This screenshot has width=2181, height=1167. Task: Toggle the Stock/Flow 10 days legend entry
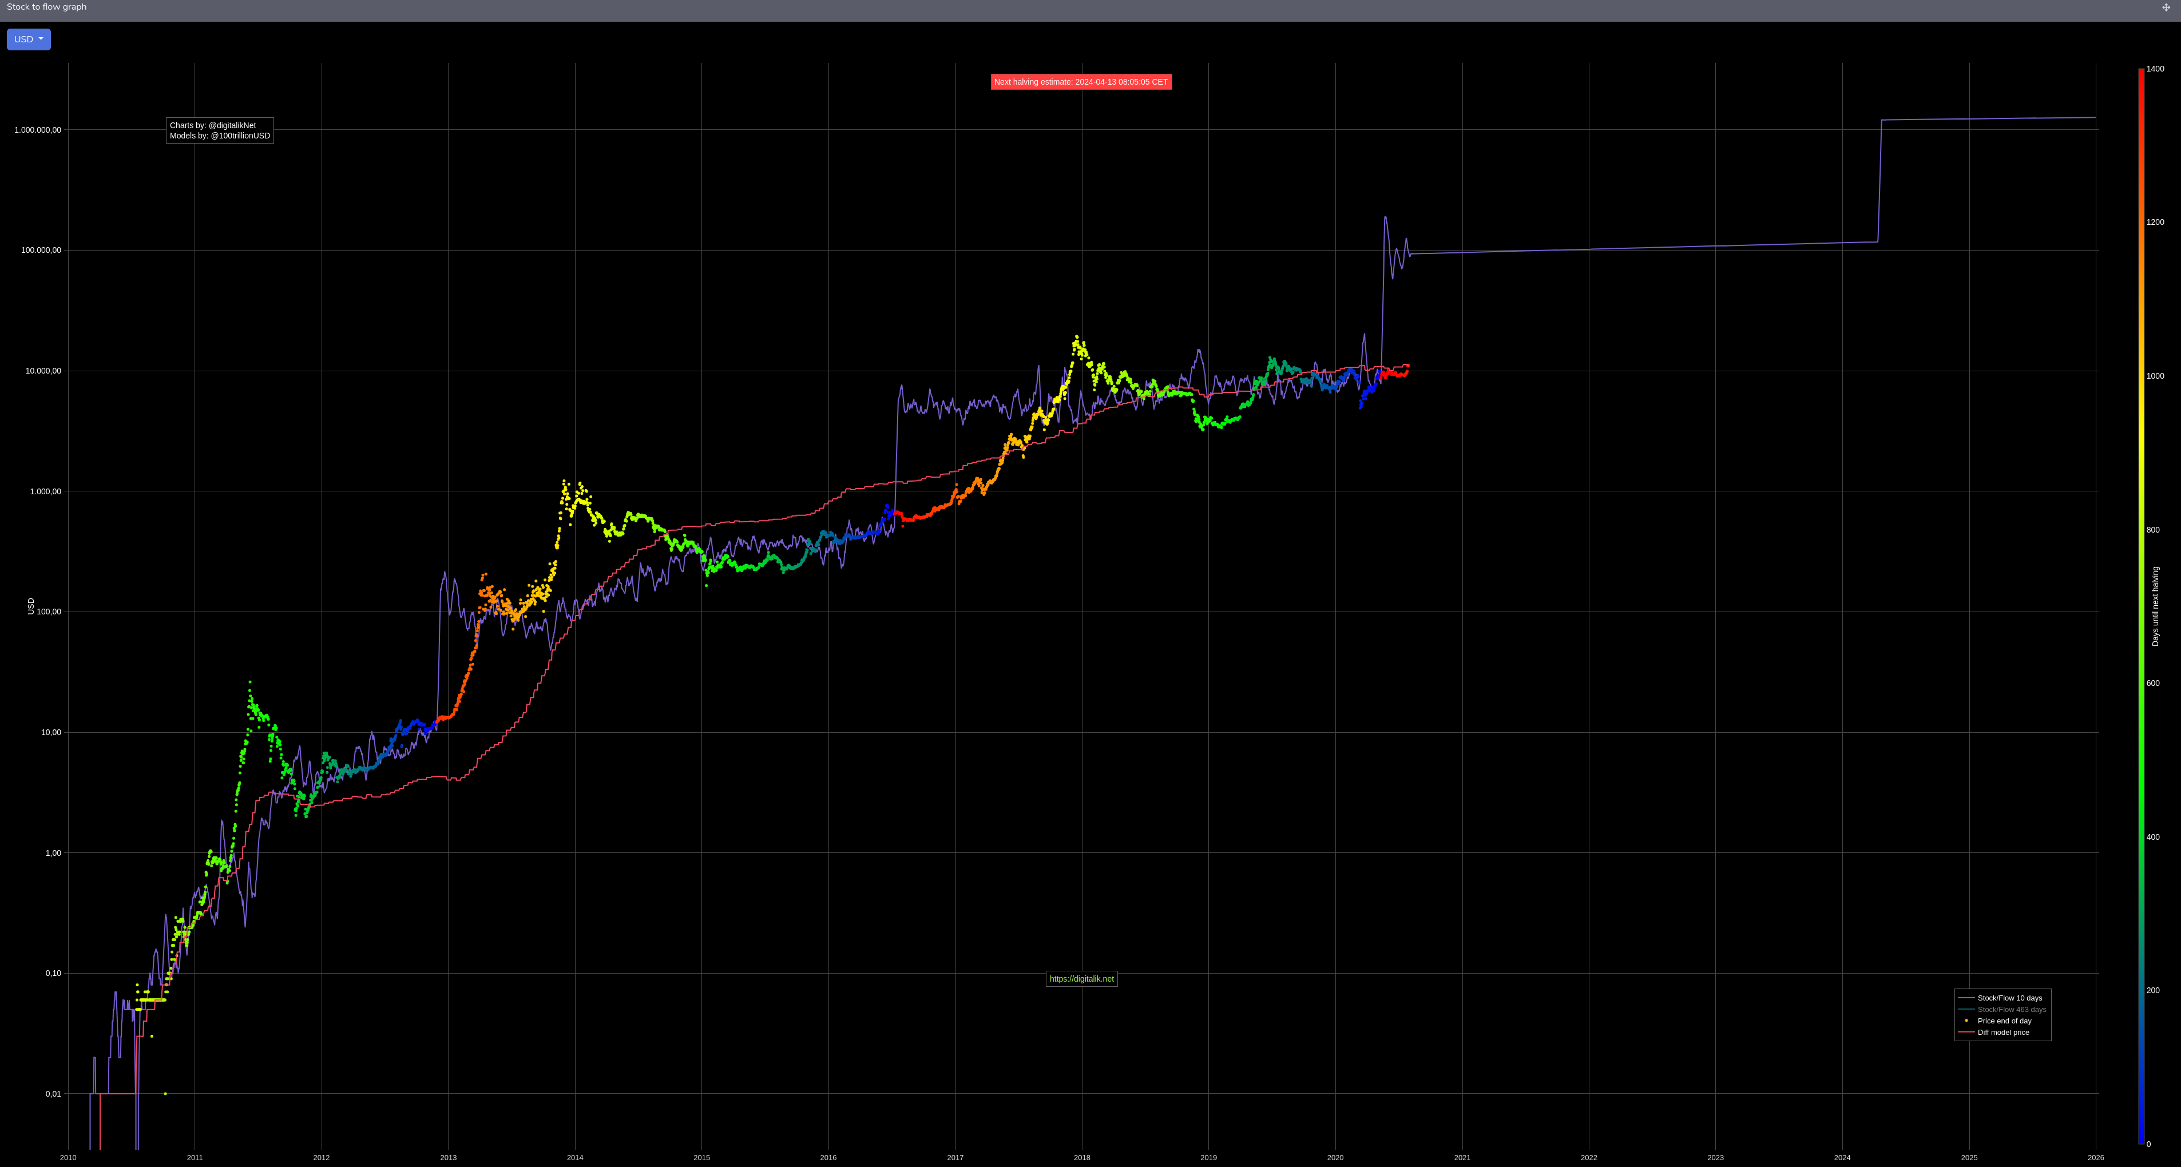tap(2009, 998)
